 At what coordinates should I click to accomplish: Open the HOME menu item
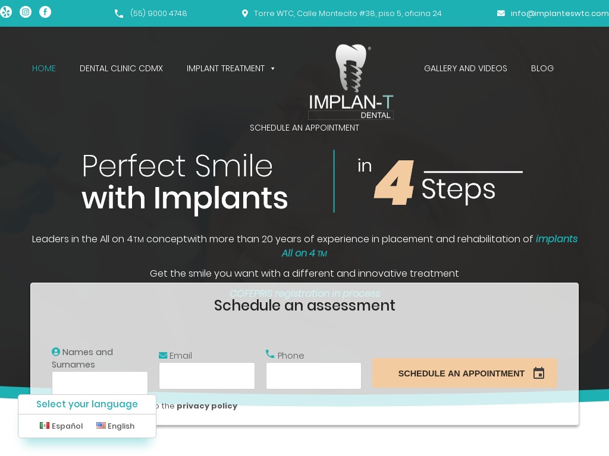tap(44, 68)
